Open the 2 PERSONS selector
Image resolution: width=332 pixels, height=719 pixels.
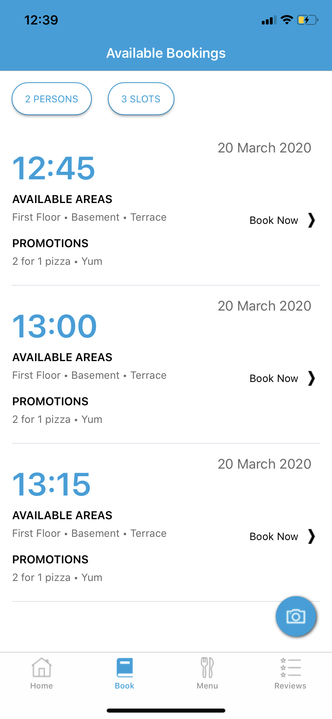pyautogui.click(x=52, y=99)
